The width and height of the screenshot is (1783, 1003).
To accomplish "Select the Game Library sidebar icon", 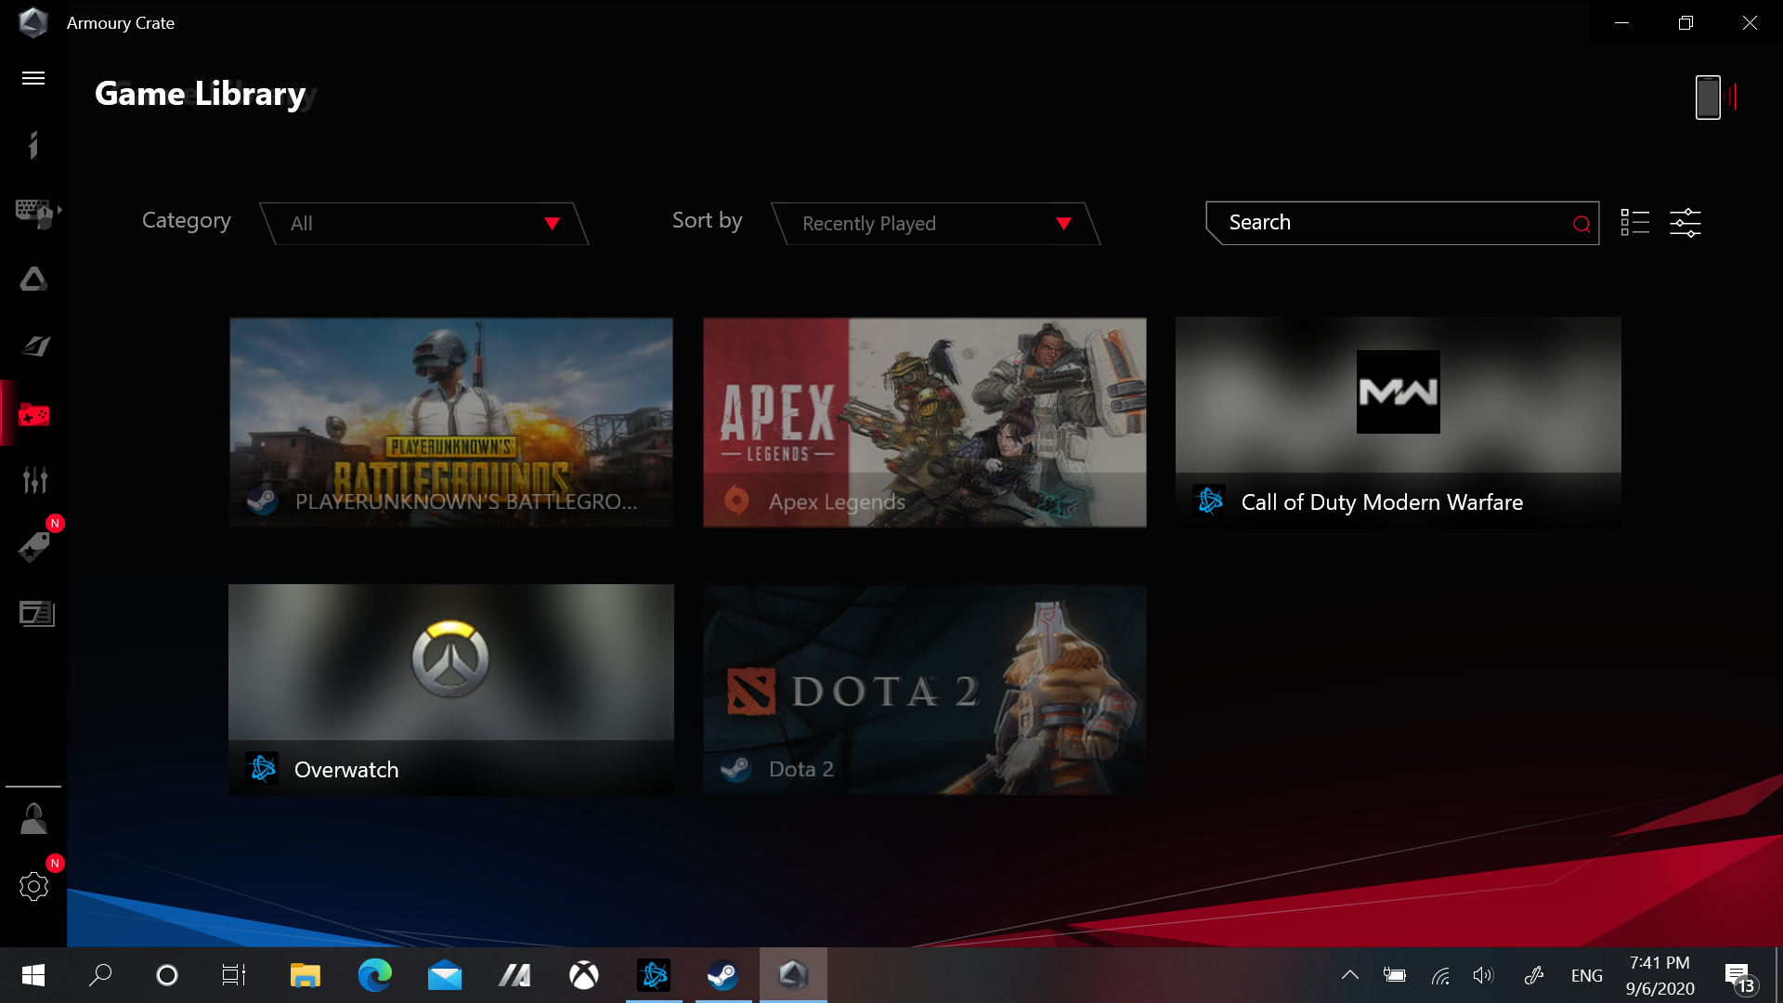I will point(34,414).
